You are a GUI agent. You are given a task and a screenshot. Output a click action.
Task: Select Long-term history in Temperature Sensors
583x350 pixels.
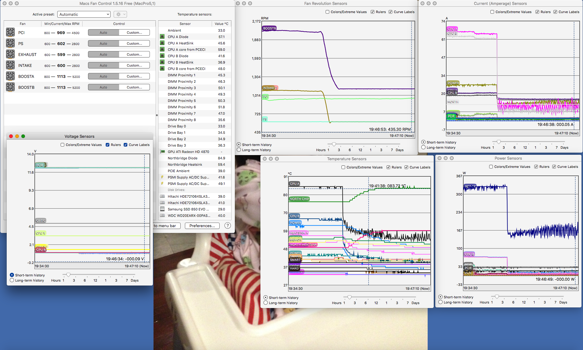click(x=266, y=303)
